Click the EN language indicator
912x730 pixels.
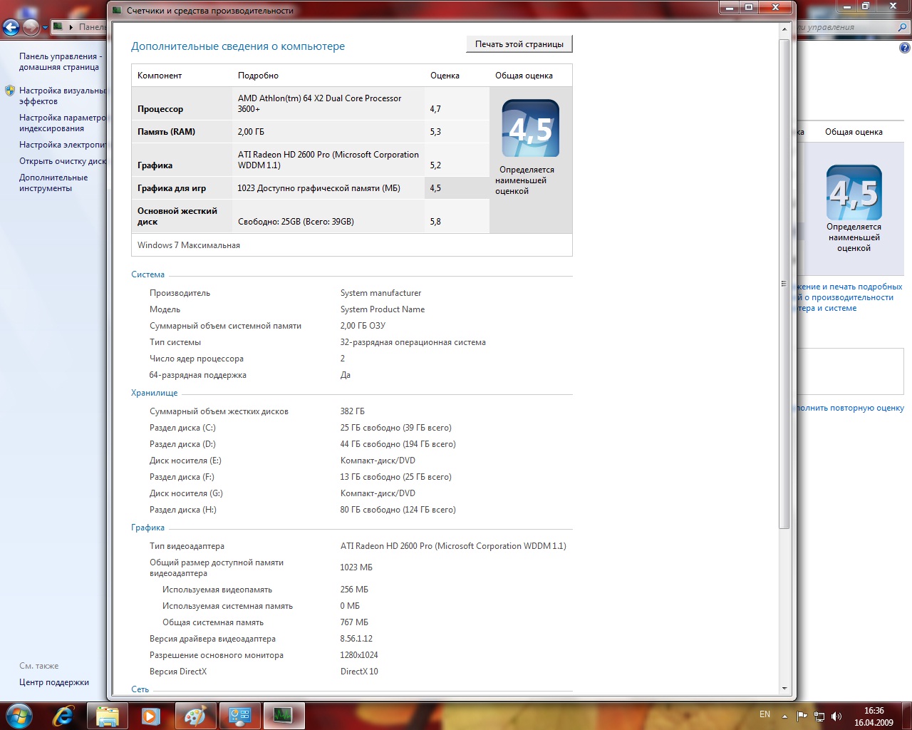[x=765, y=714]
